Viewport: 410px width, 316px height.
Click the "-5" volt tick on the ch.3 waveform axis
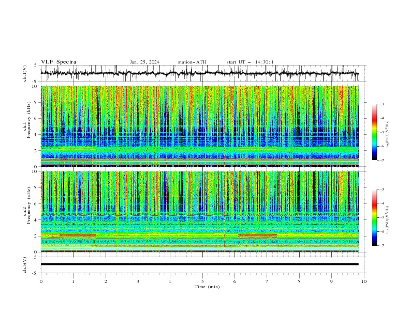pyautogui.click(x=35, y=273)
